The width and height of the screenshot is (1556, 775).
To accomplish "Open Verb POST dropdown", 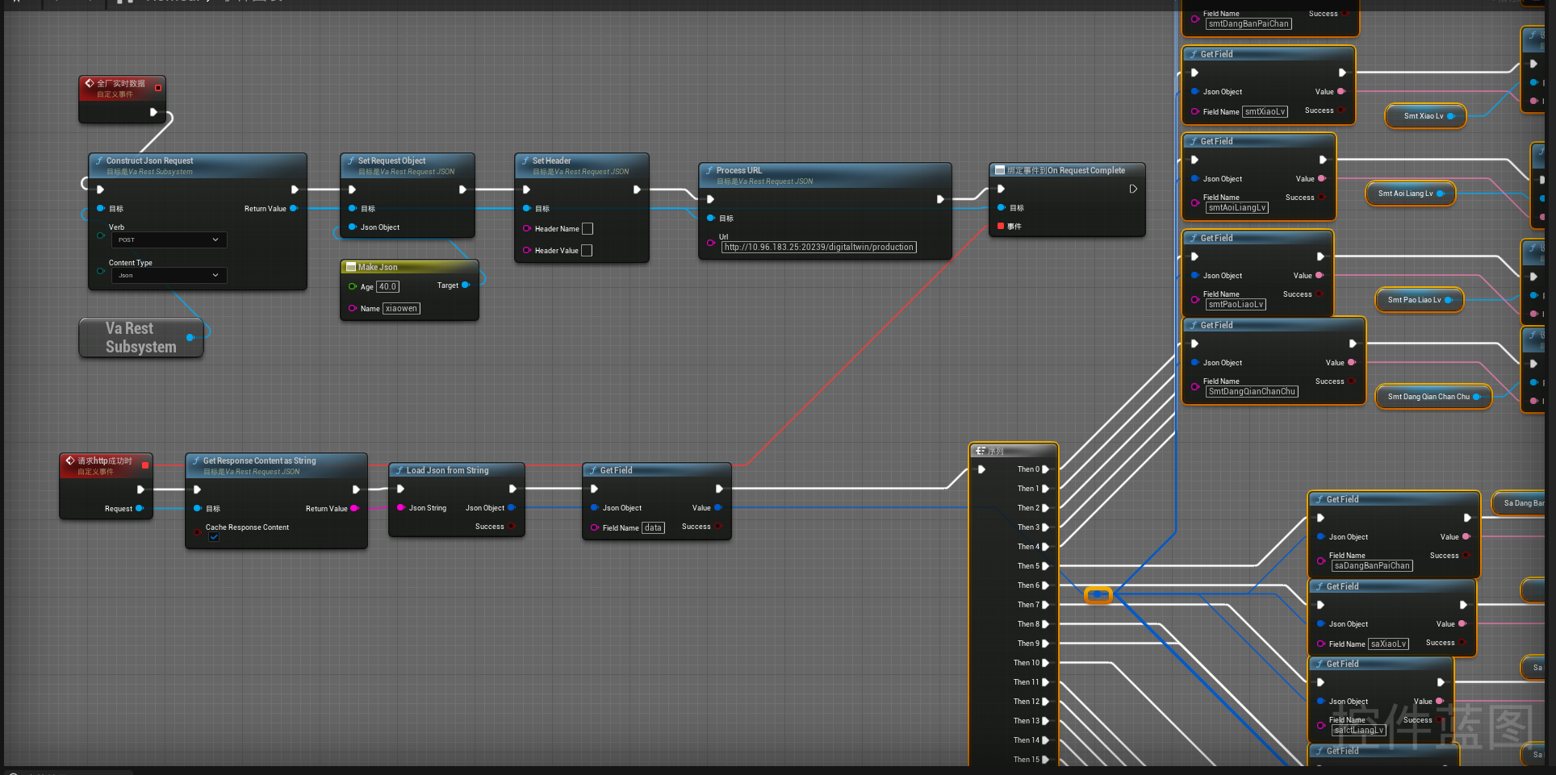I will (169, 240).
